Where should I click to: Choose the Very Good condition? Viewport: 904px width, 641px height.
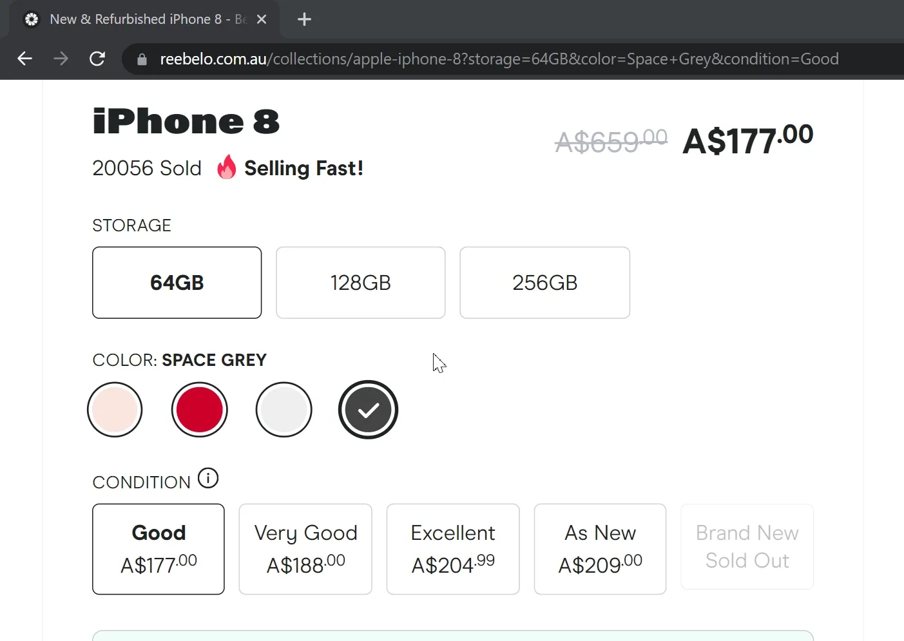(305, 548)
